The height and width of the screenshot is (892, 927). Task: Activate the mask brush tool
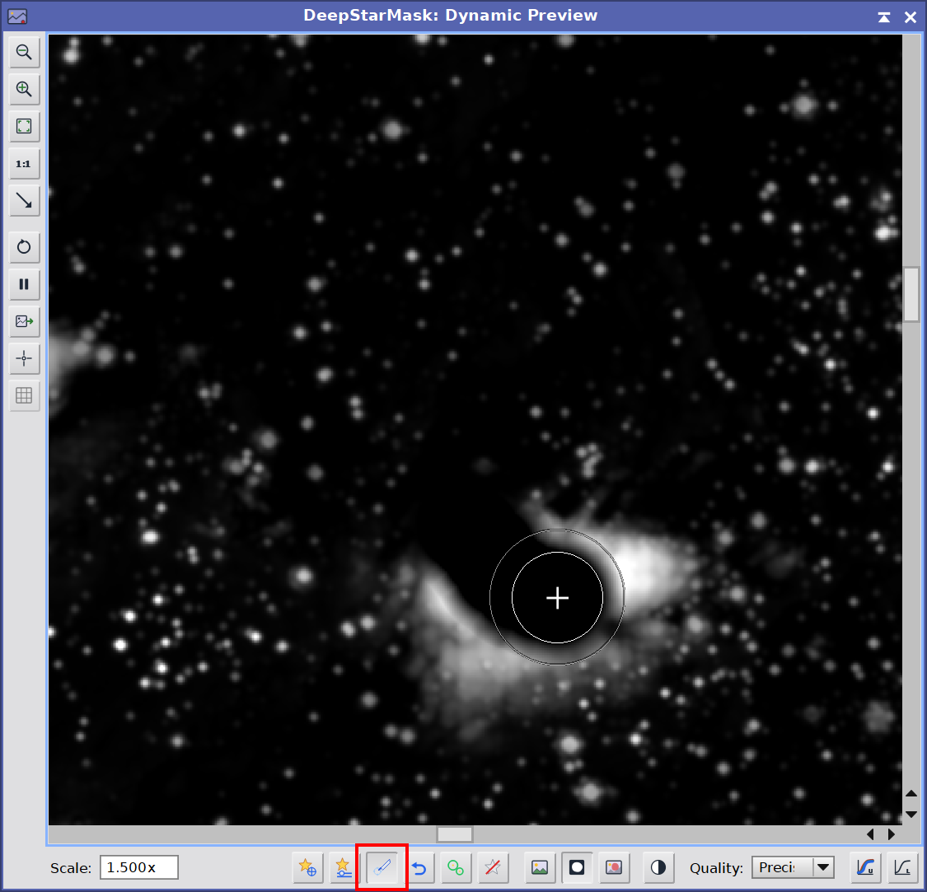382,867
